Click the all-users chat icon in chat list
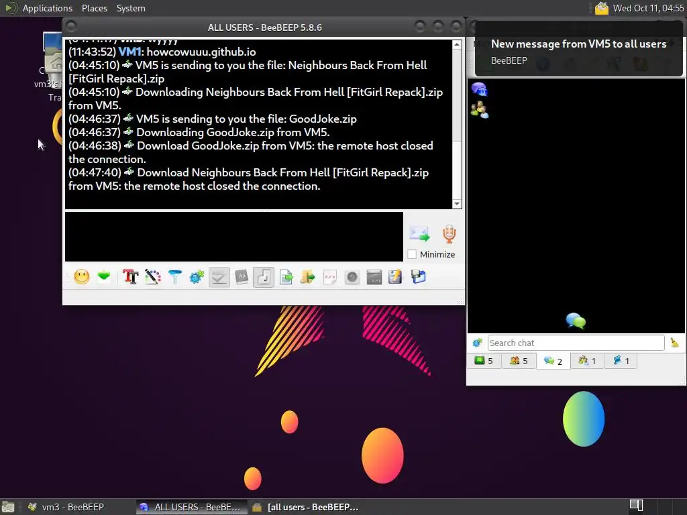The height and width of the screenshot is (515, 687). pyautogui.click(x=479, y=89)
